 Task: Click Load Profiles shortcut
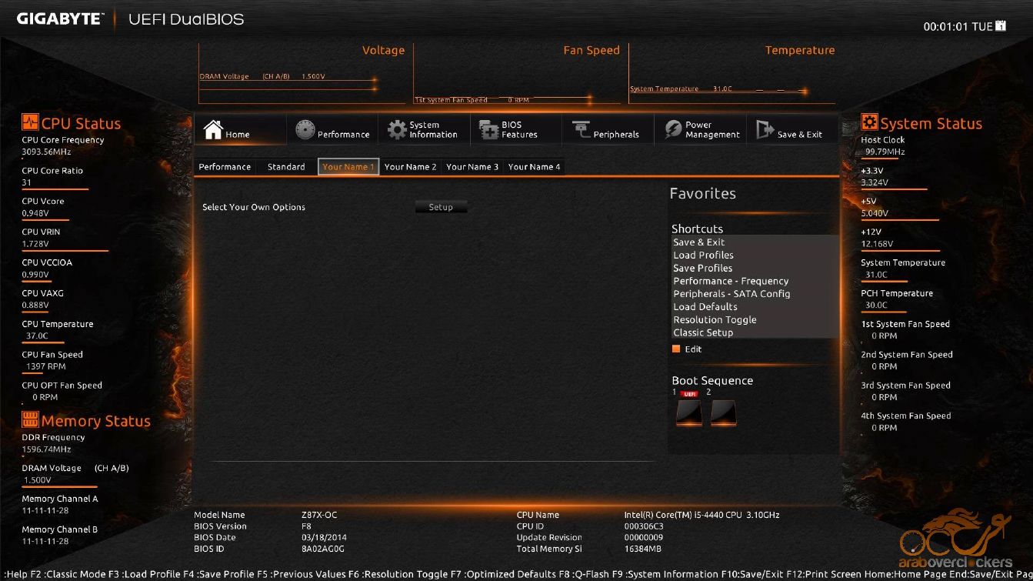(x=703, y=255)
